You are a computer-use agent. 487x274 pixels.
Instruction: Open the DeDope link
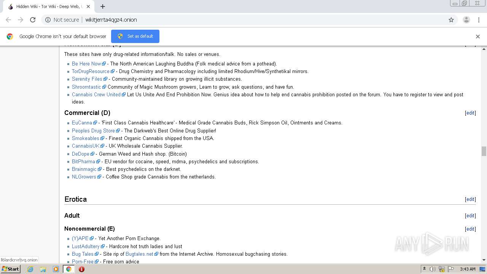[x=81, y=154]
